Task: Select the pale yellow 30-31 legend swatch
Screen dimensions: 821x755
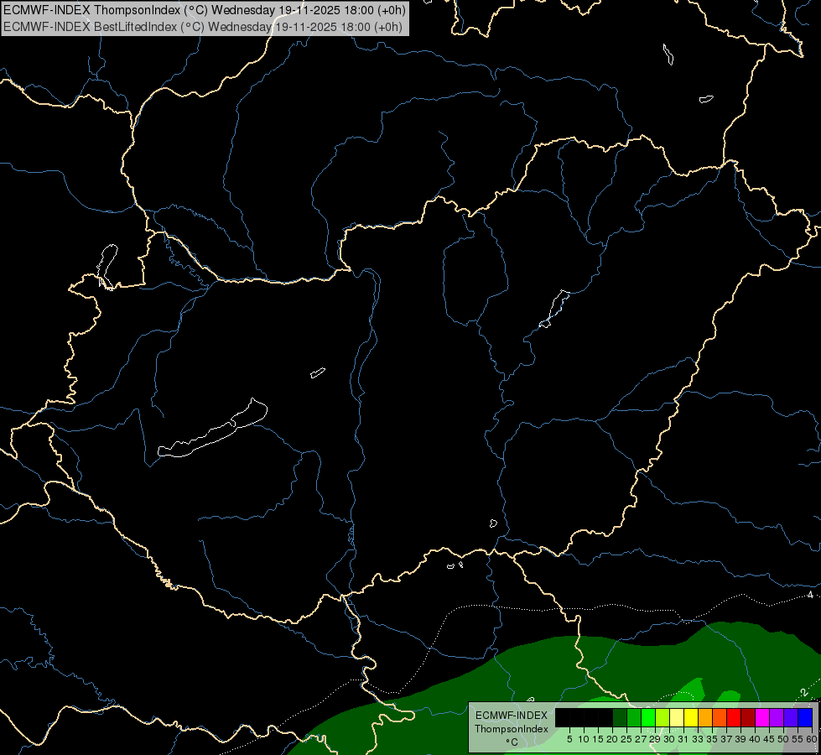Action: (677, 717)
